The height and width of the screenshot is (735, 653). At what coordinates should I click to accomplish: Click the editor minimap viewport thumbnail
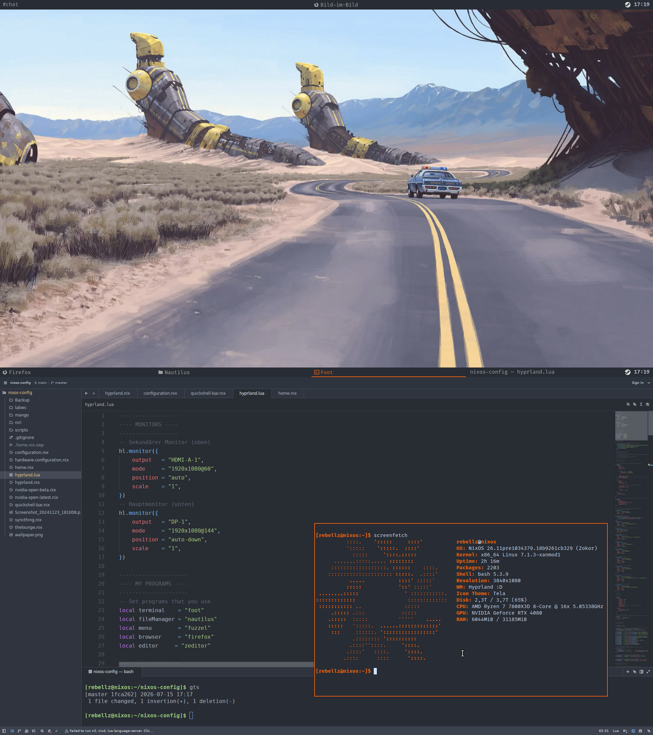click(632, 426)
